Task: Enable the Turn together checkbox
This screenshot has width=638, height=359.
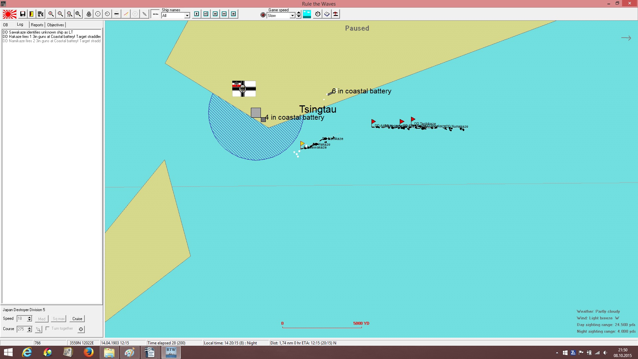Action: 48,328
